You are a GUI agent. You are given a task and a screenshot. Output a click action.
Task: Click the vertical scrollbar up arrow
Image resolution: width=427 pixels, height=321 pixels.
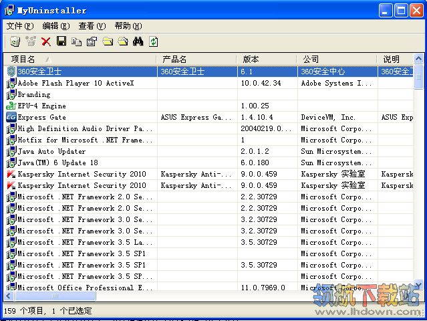pos(418,59)
